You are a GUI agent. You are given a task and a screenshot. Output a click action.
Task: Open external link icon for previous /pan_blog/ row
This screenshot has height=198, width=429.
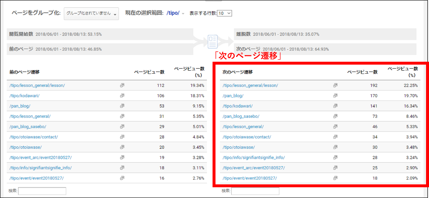(122, 106)
